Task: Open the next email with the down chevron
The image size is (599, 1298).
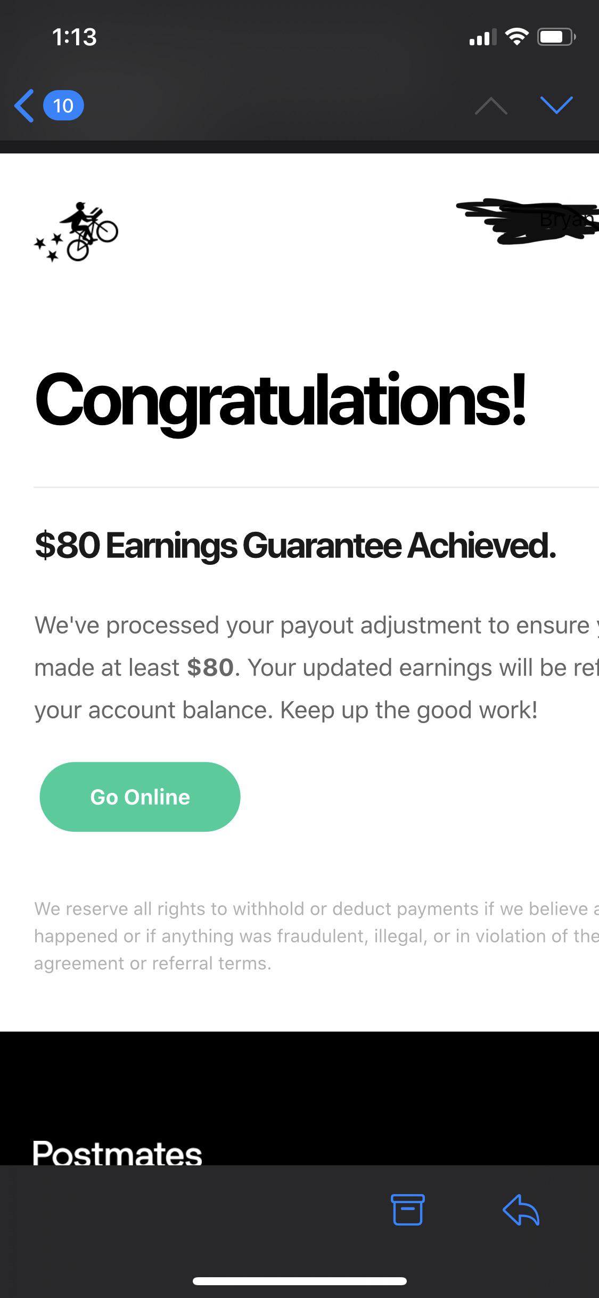Action: [557, 105]
